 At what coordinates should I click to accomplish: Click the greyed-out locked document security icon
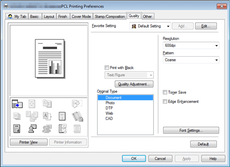tap(77, 116)
